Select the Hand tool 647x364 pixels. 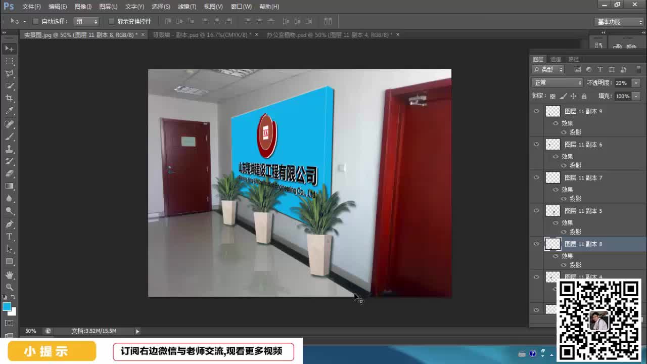8,275
